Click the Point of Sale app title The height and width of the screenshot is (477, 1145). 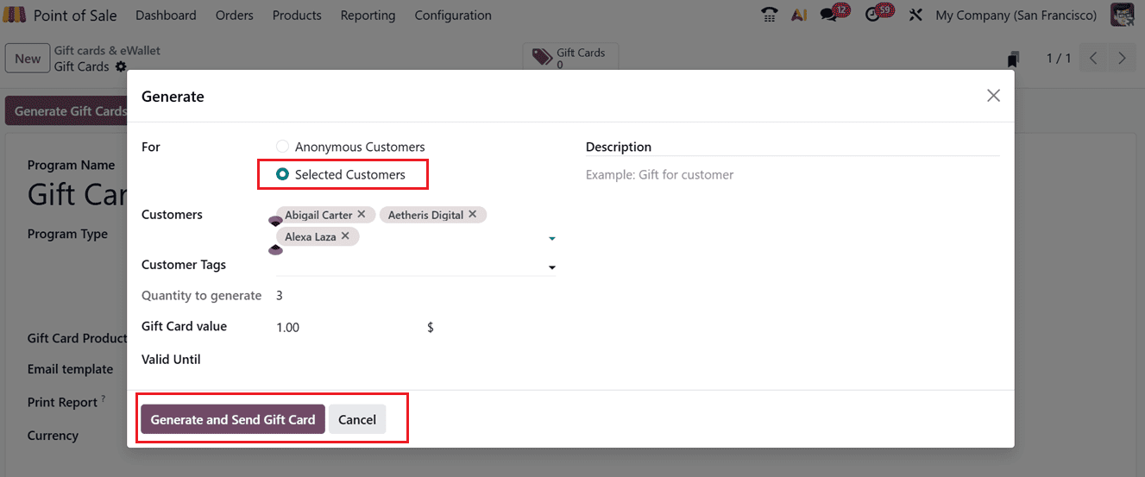tap(75, 16)
